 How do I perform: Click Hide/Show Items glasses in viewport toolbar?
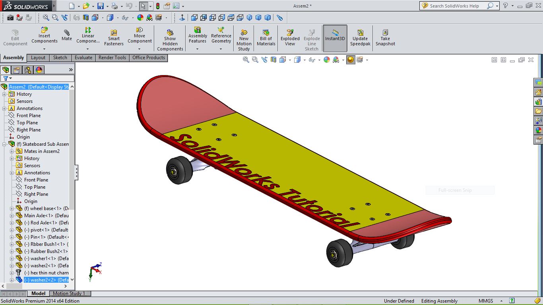312,60
